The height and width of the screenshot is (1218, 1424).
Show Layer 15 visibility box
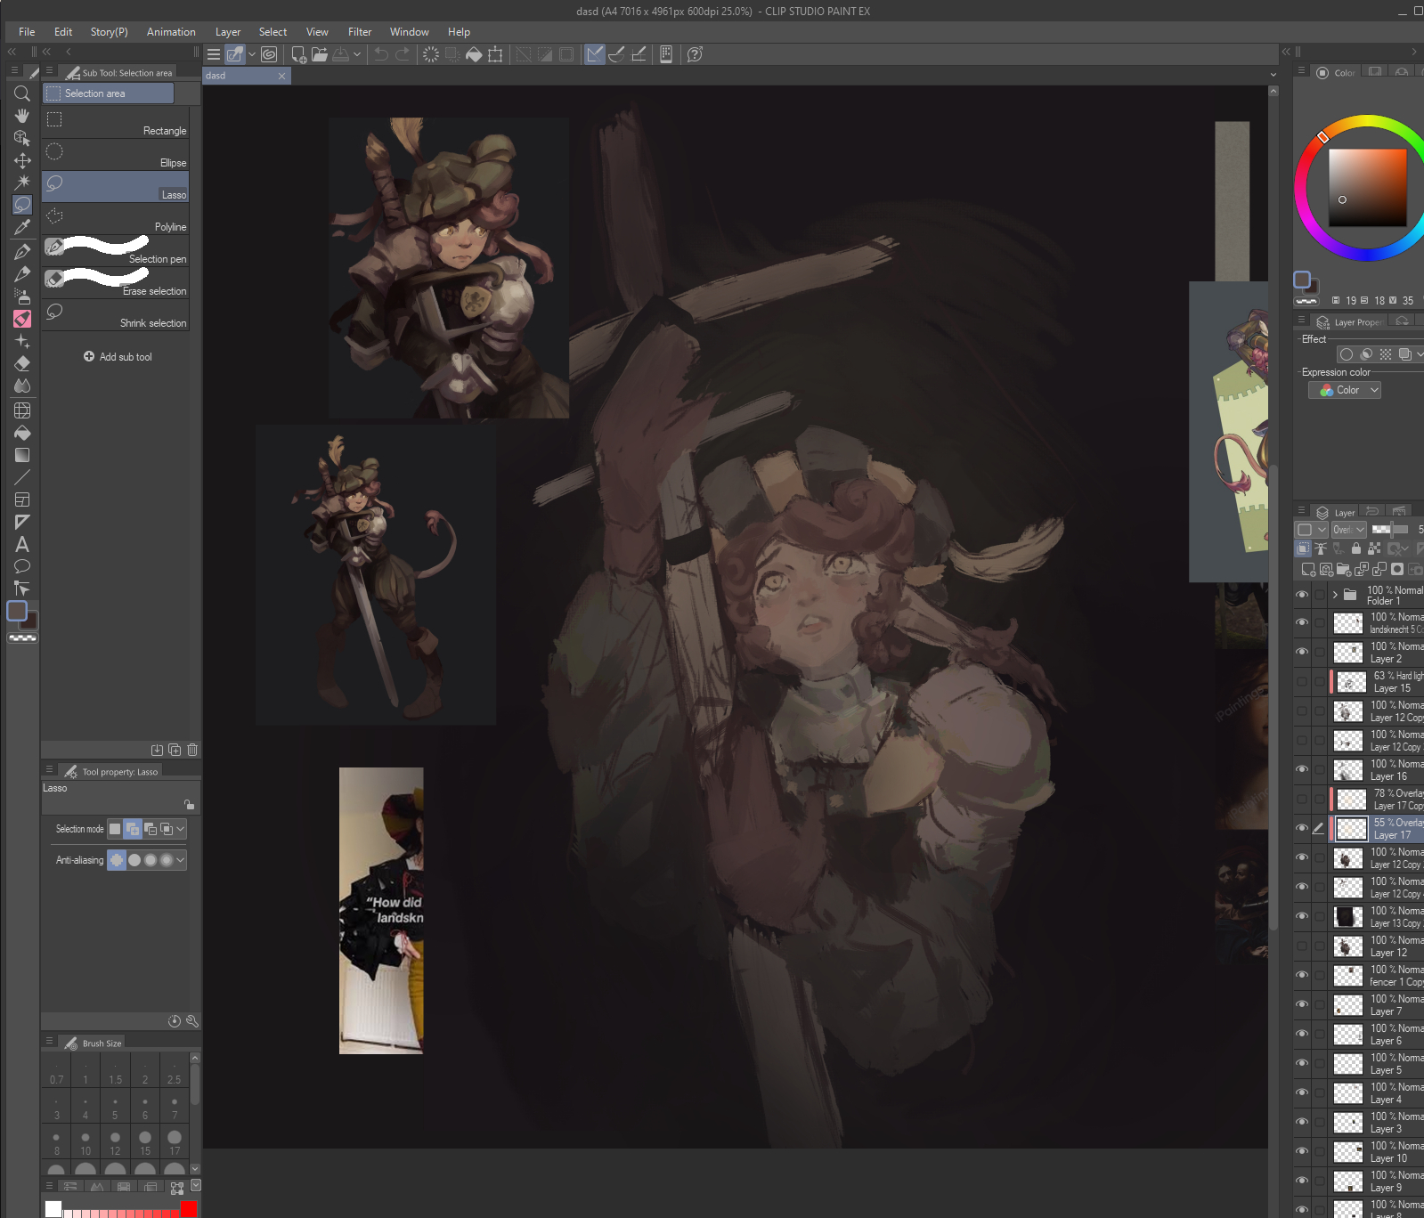pyautogui.click(x=1302, y=682)
